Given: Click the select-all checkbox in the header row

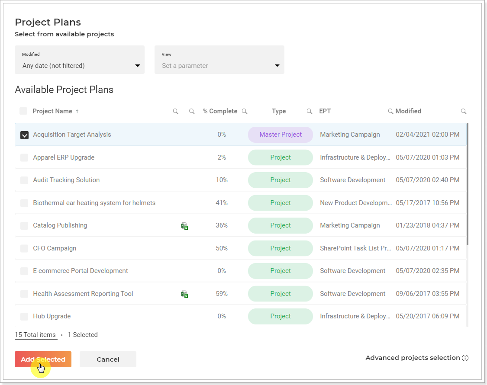Looking at the screenshot, I should tap(23, 111).
